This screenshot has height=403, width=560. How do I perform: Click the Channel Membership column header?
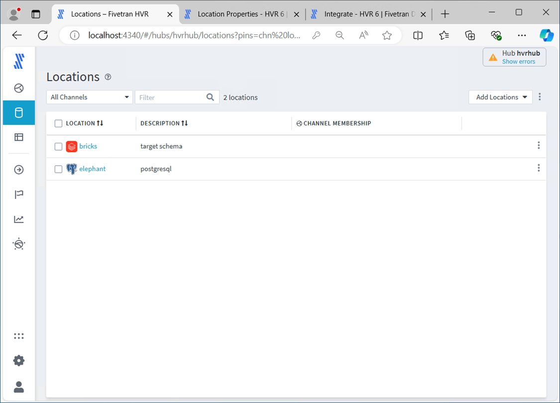[334, 123]
